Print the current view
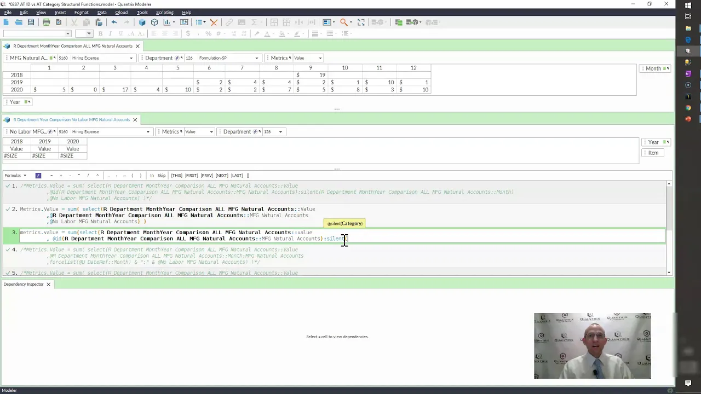 click(46, 22)
